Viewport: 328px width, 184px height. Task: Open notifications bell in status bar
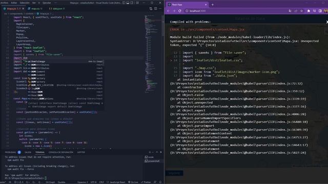pos(160,182)
